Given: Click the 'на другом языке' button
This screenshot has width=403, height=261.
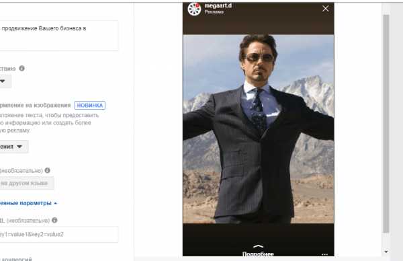Looking at the screenshot, I should 27,183.
